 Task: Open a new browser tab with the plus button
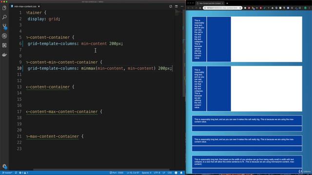pyautogui.click(x=227, y=3)
